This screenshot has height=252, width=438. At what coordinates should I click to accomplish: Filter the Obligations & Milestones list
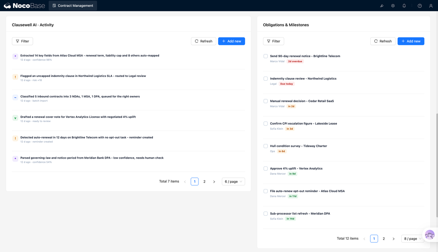click(274, 41)
